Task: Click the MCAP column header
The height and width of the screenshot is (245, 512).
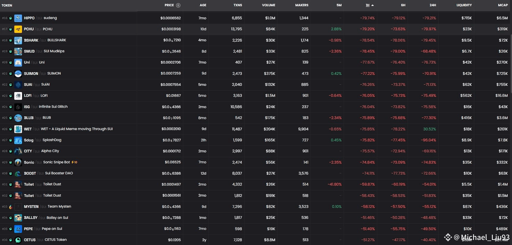Action: tap(503, 5)
